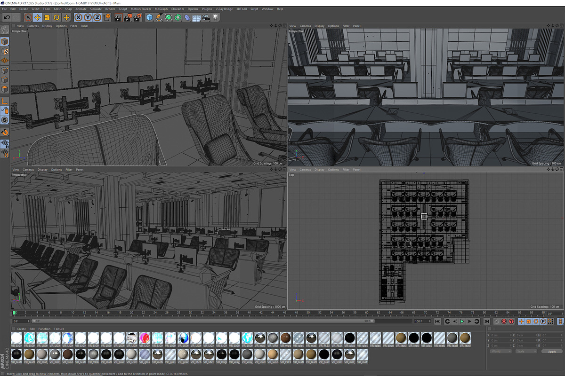
Task: Open Edit Render Settings icon
Action: click(137, 17)
